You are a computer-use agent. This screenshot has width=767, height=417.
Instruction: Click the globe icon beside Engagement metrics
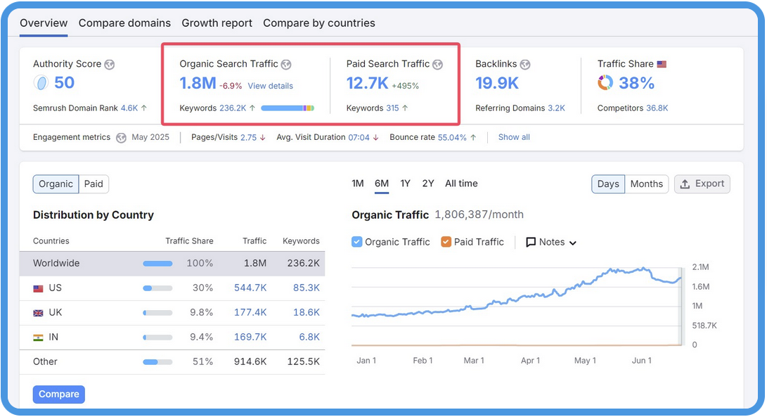click(121, 138)
